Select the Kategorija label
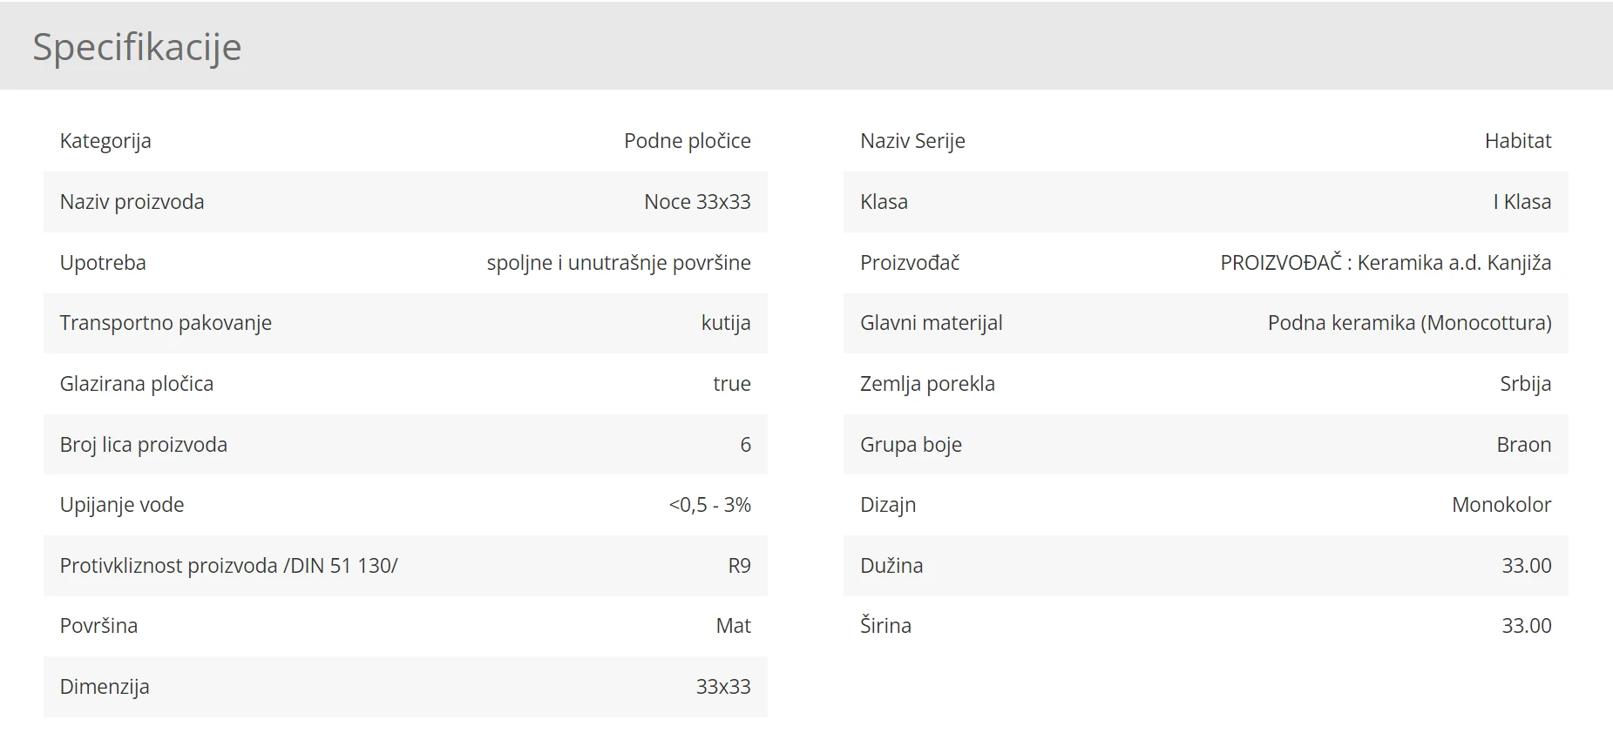Screen dimensions: 1613x733 [x=105, y=141]
